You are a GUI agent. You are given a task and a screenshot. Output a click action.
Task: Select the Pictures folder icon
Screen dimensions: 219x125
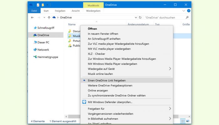[x=70, y=41]
